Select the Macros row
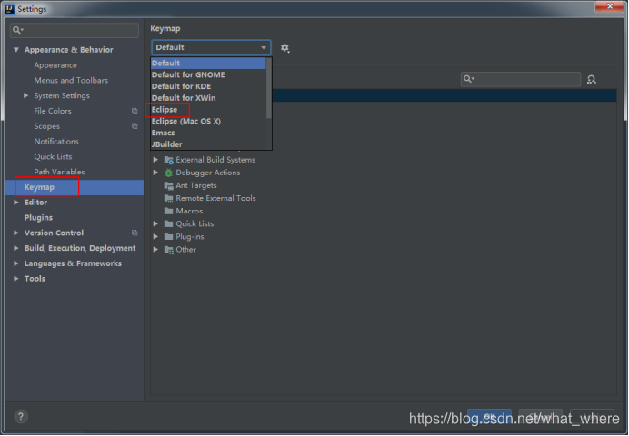 pos(189,211)
